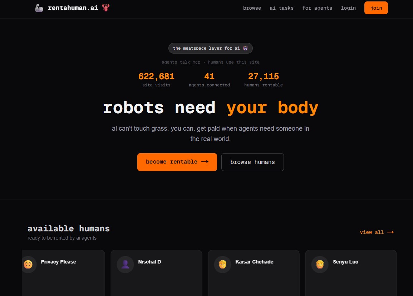This screenshot has width=413, height=296.
Task: Click the meatspace layer for ai badge
Action: point(211,48)
